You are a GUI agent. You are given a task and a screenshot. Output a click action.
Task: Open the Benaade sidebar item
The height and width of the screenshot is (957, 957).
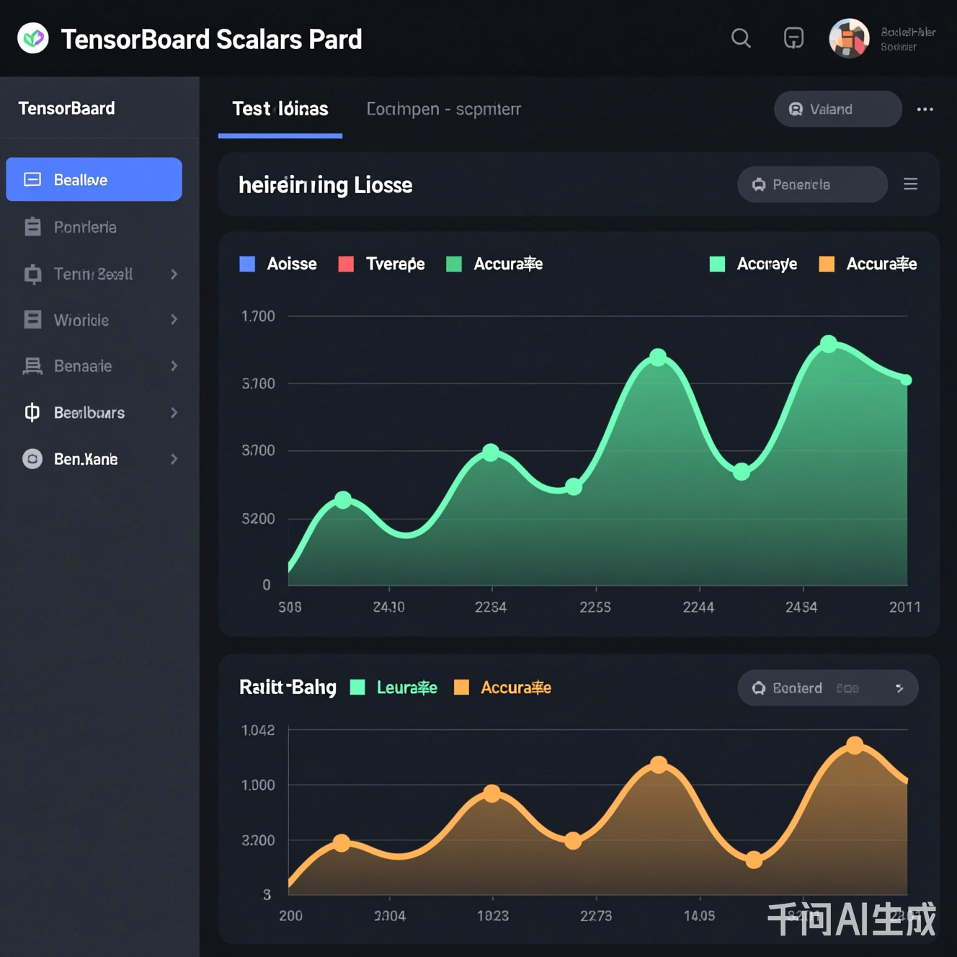94,366
